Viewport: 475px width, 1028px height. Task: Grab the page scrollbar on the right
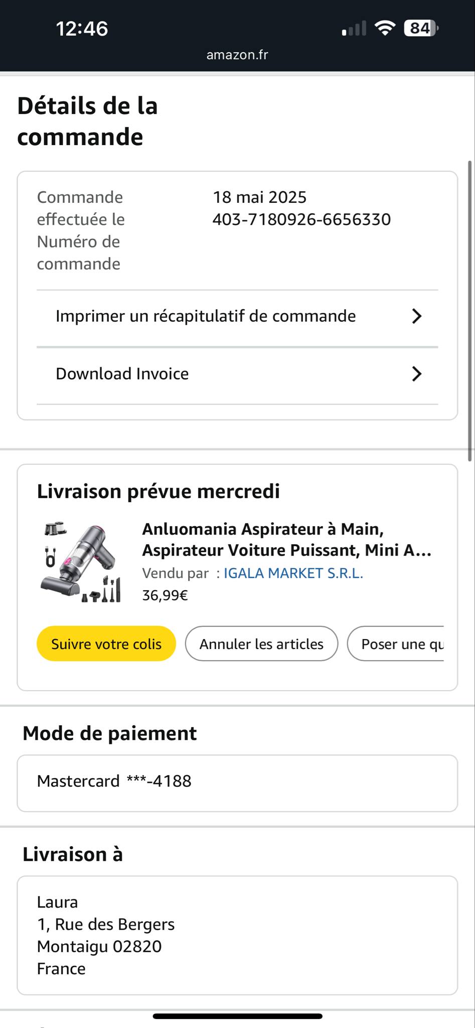click(x=470, y=311)
